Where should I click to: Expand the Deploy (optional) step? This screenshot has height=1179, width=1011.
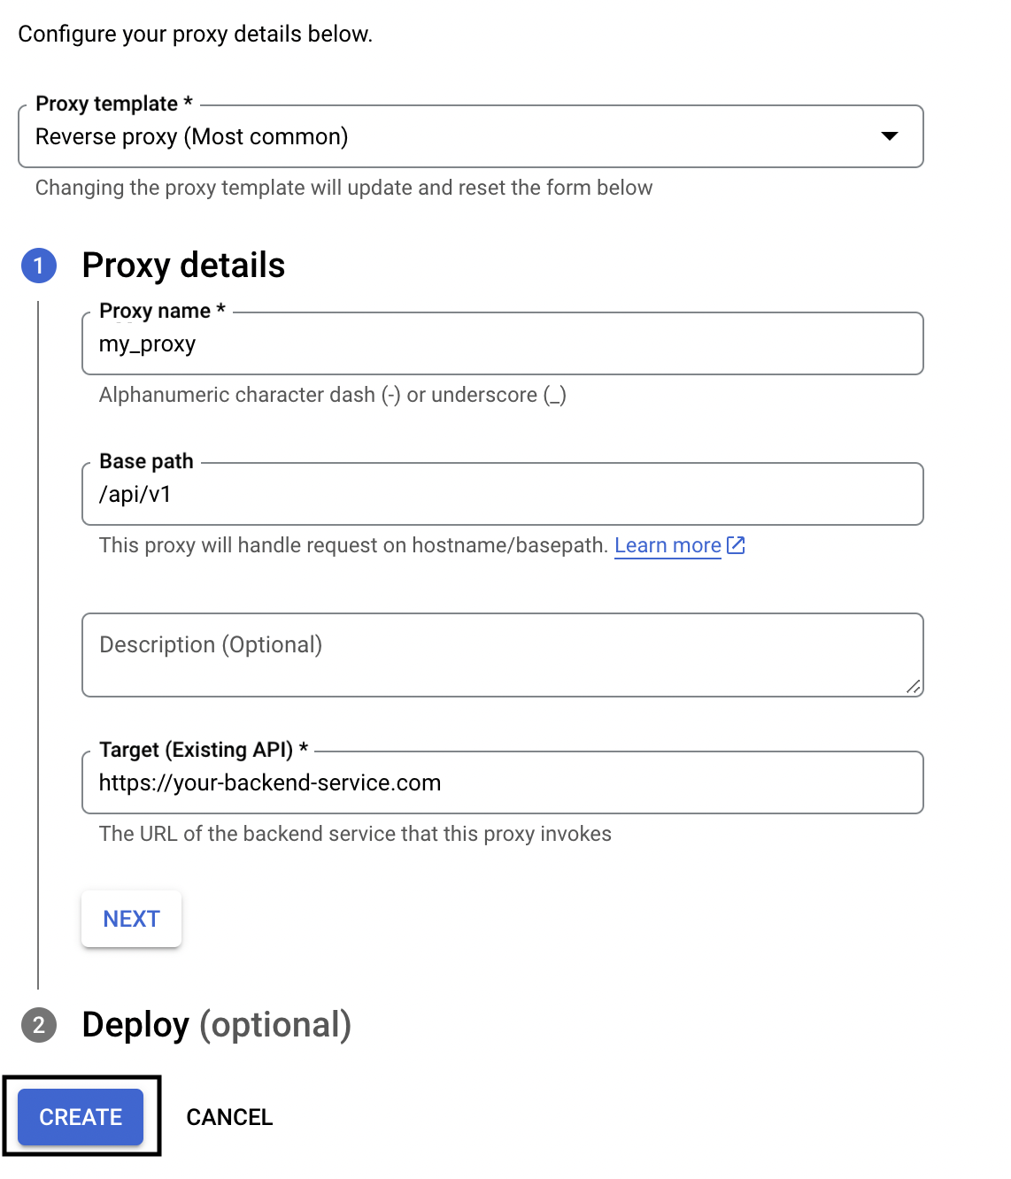point(216,1025)
